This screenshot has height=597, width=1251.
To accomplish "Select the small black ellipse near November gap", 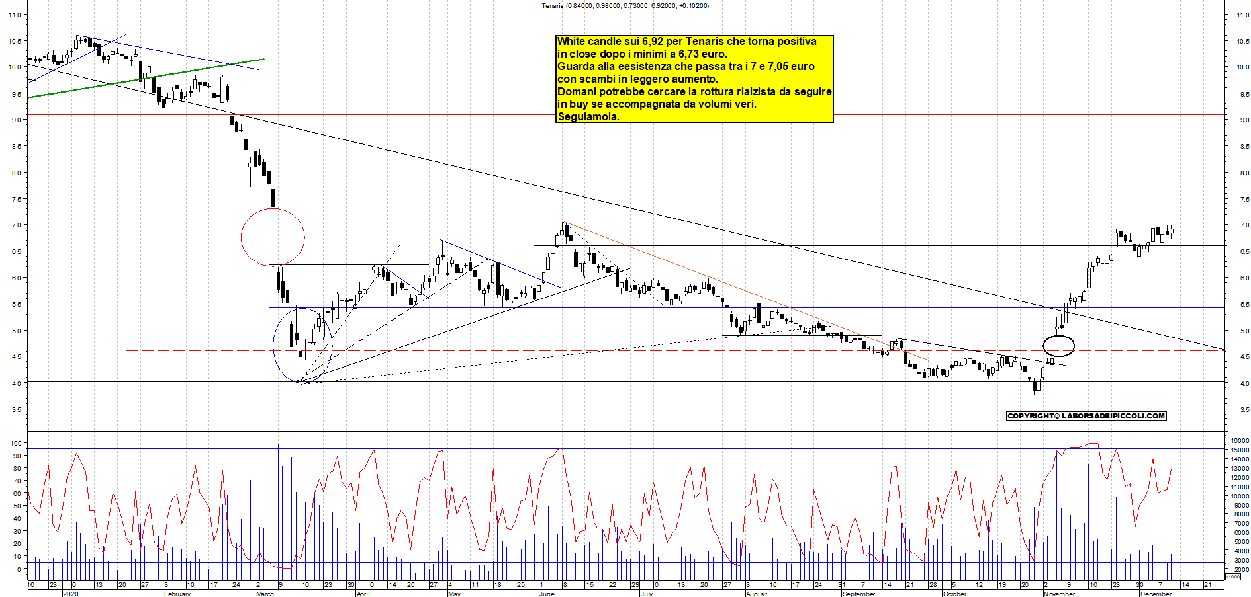I will [x=1058, y=346].
